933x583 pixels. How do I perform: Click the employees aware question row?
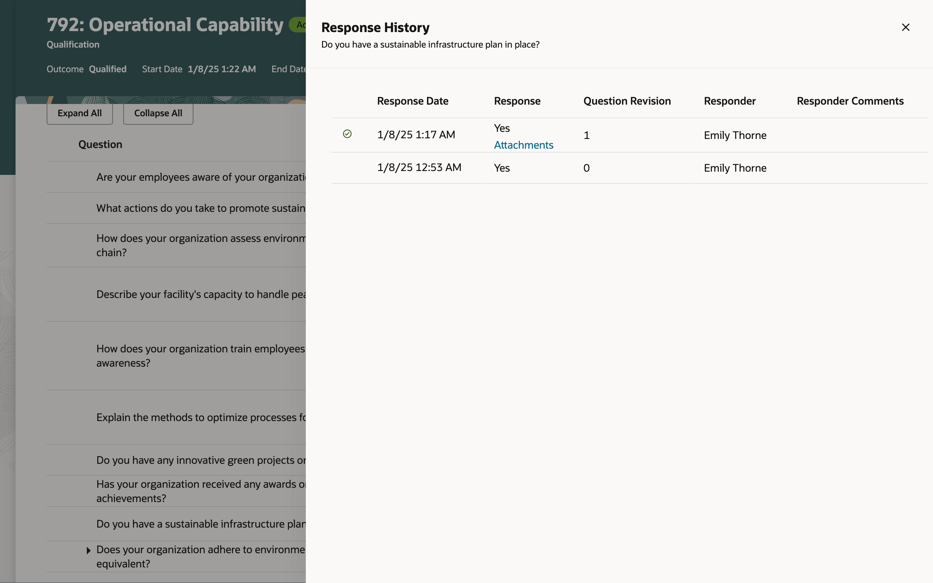pyautogui.click(x=201, y=177)
